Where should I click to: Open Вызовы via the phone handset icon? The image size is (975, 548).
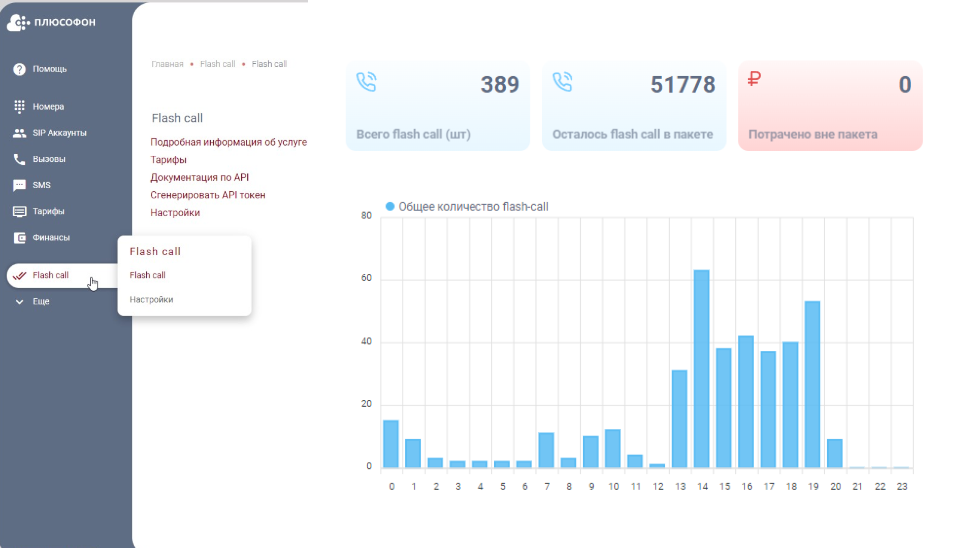click(x=19, y=159)
